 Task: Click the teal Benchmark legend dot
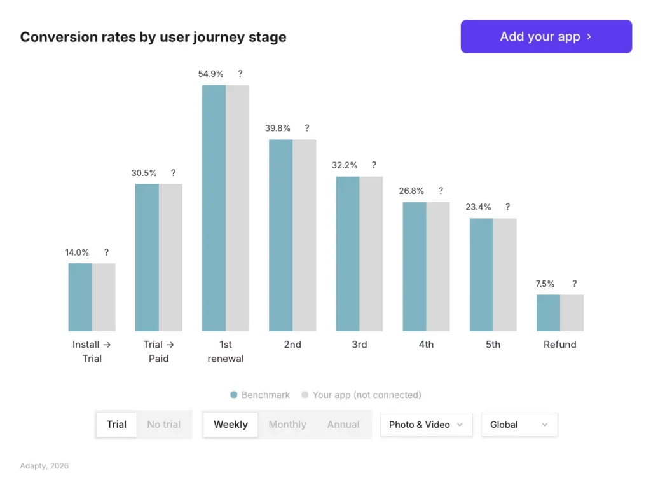click(x=234, y=395)
